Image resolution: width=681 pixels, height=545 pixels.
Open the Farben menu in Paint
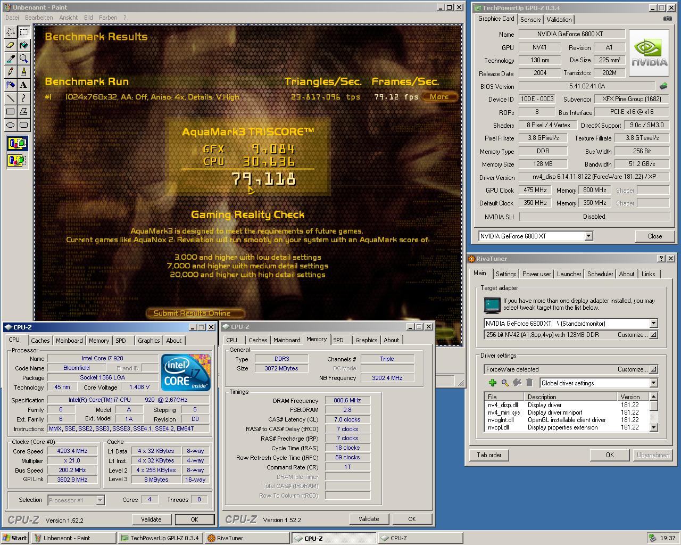[108, 18]
